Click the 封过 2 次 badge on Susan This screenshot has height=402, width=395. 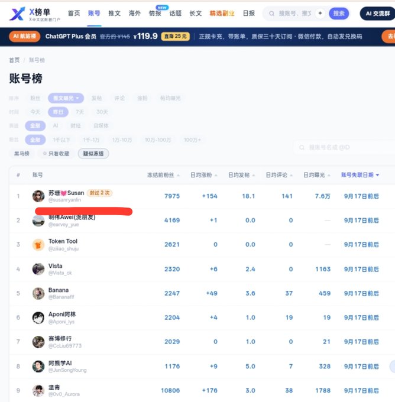[100, 193]
